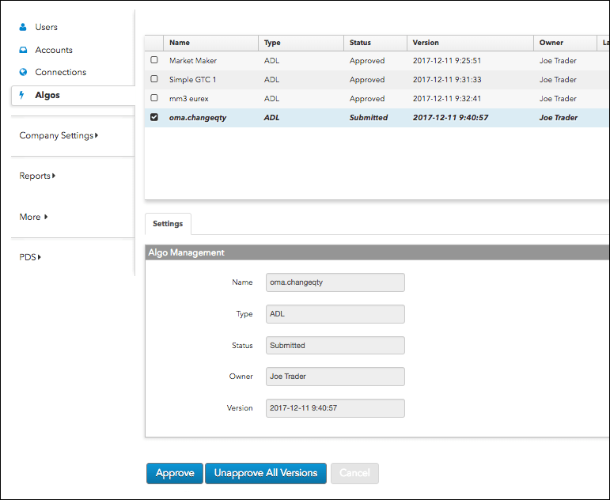Click the Connections globe icon
Screen dimensions: 610x500
23,72
